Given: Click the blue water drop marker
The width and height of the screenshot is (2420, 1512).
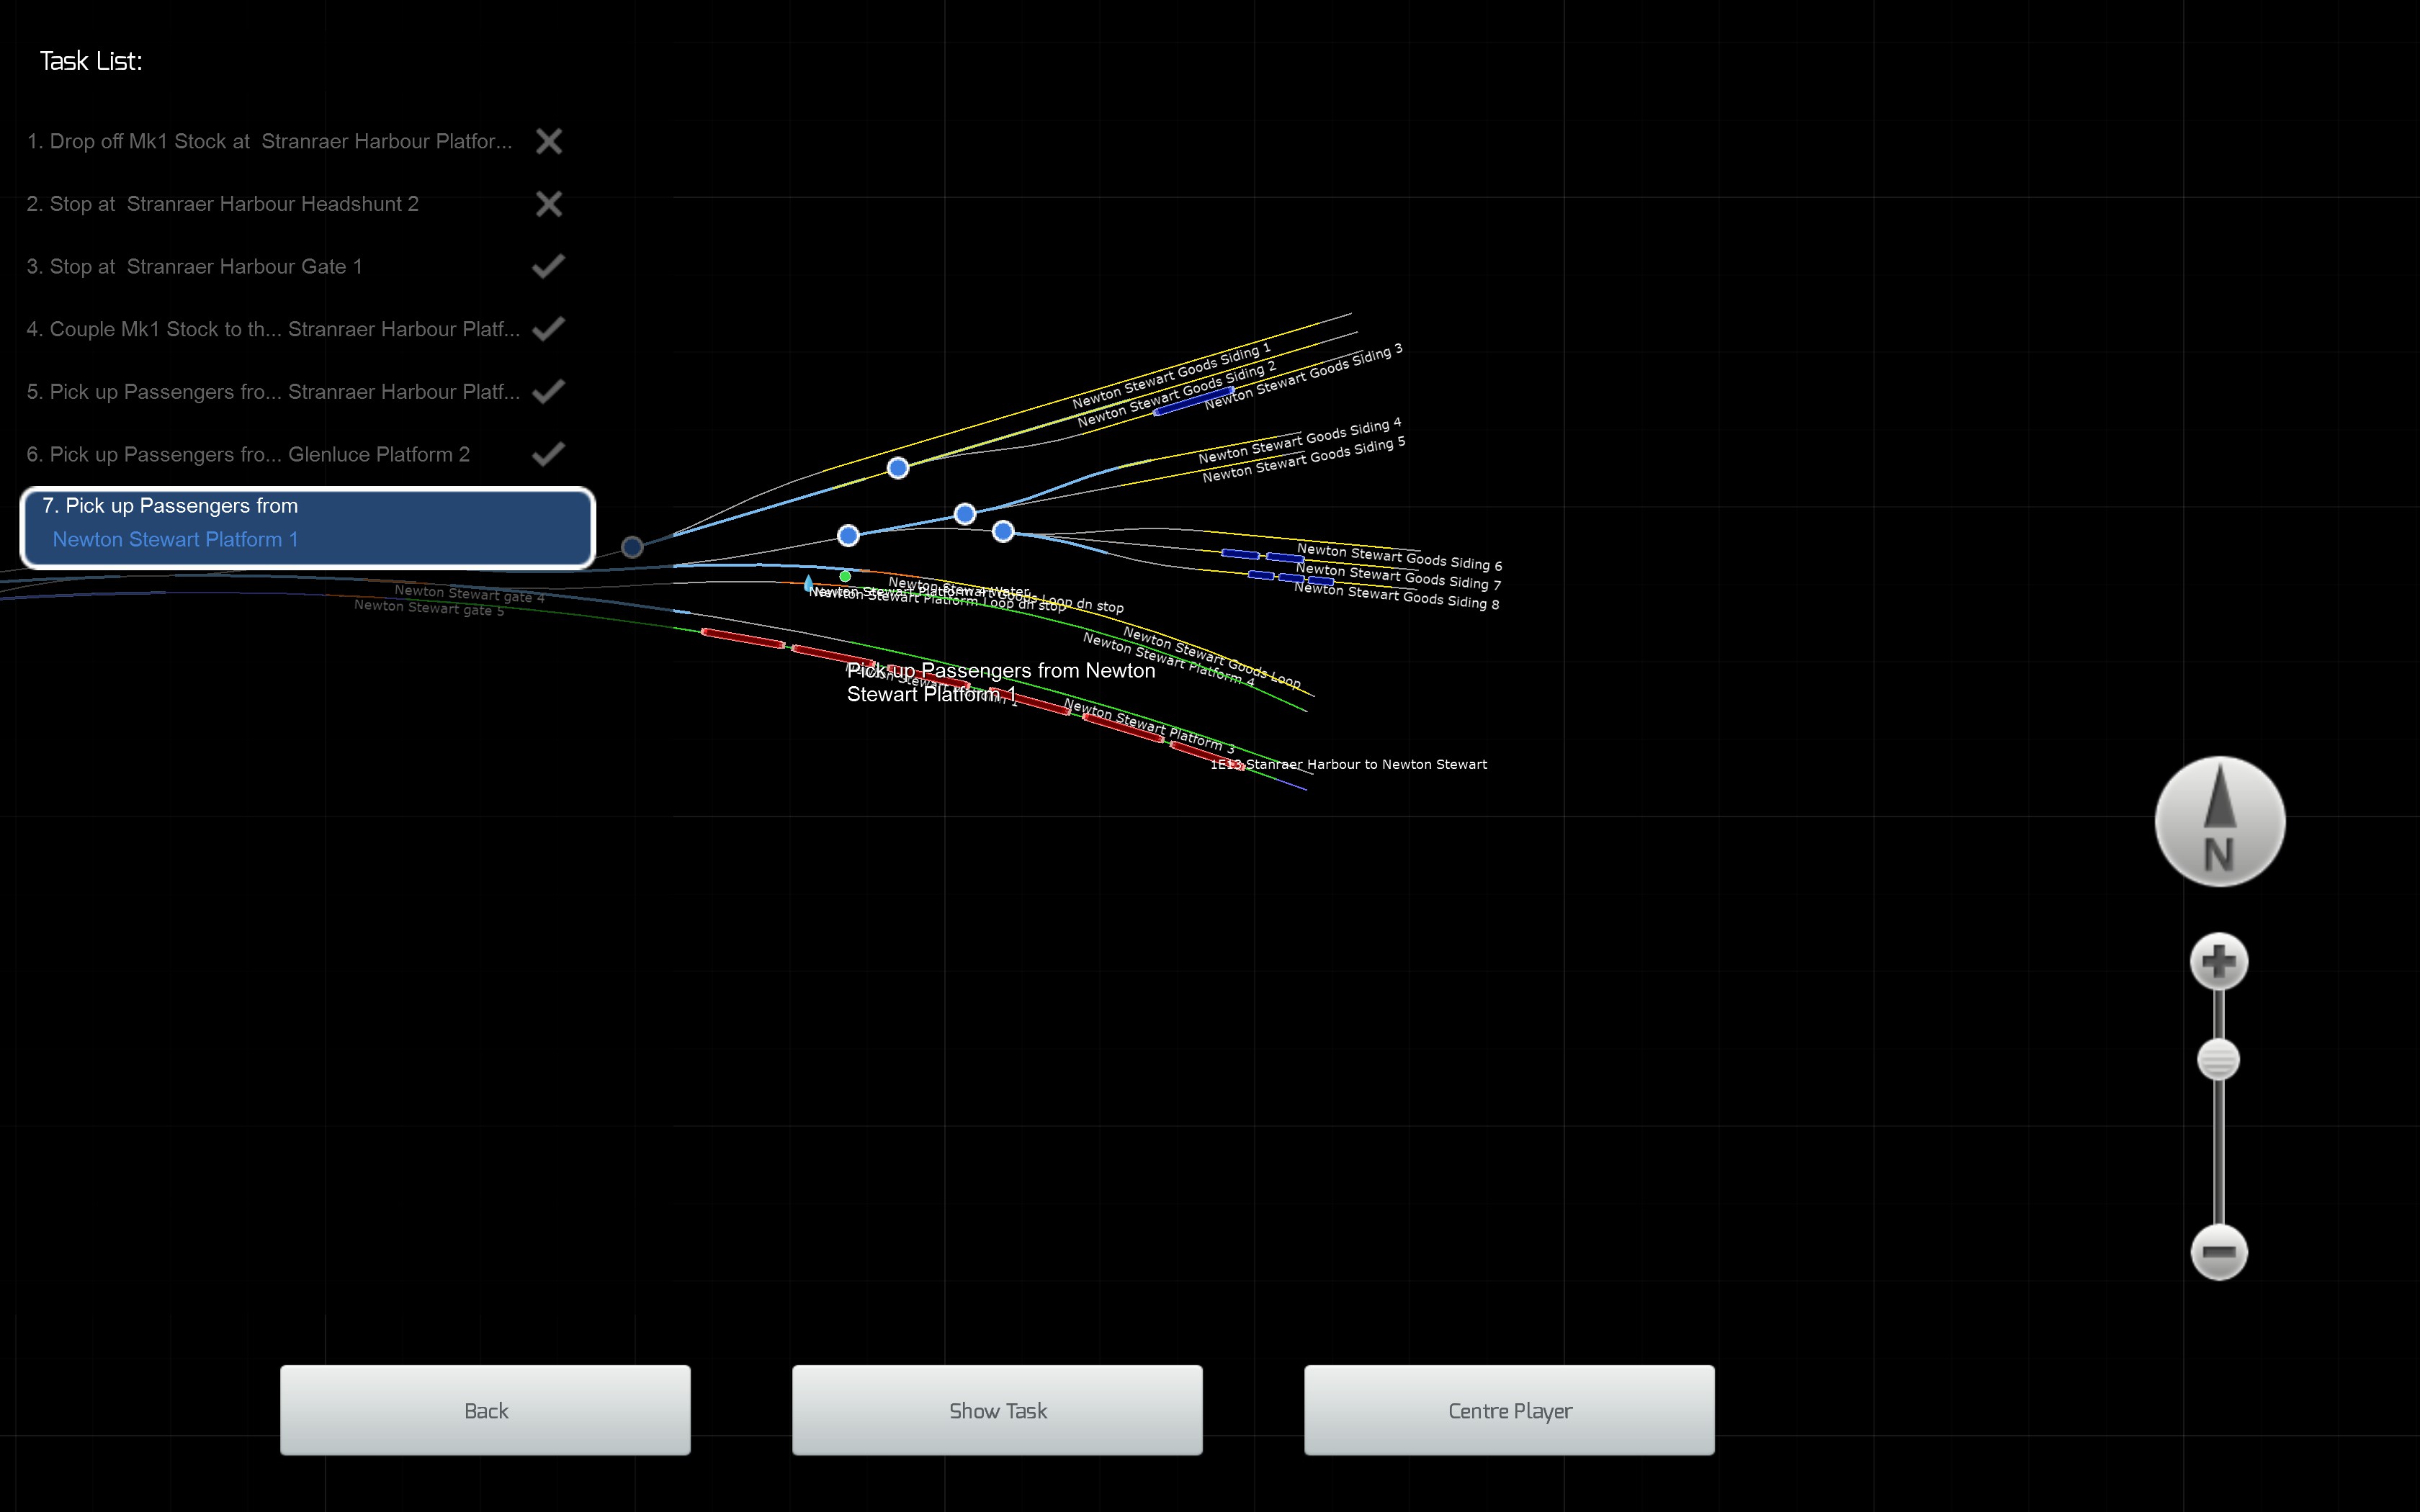Looking at the screenshot, I should pos(808,582).
